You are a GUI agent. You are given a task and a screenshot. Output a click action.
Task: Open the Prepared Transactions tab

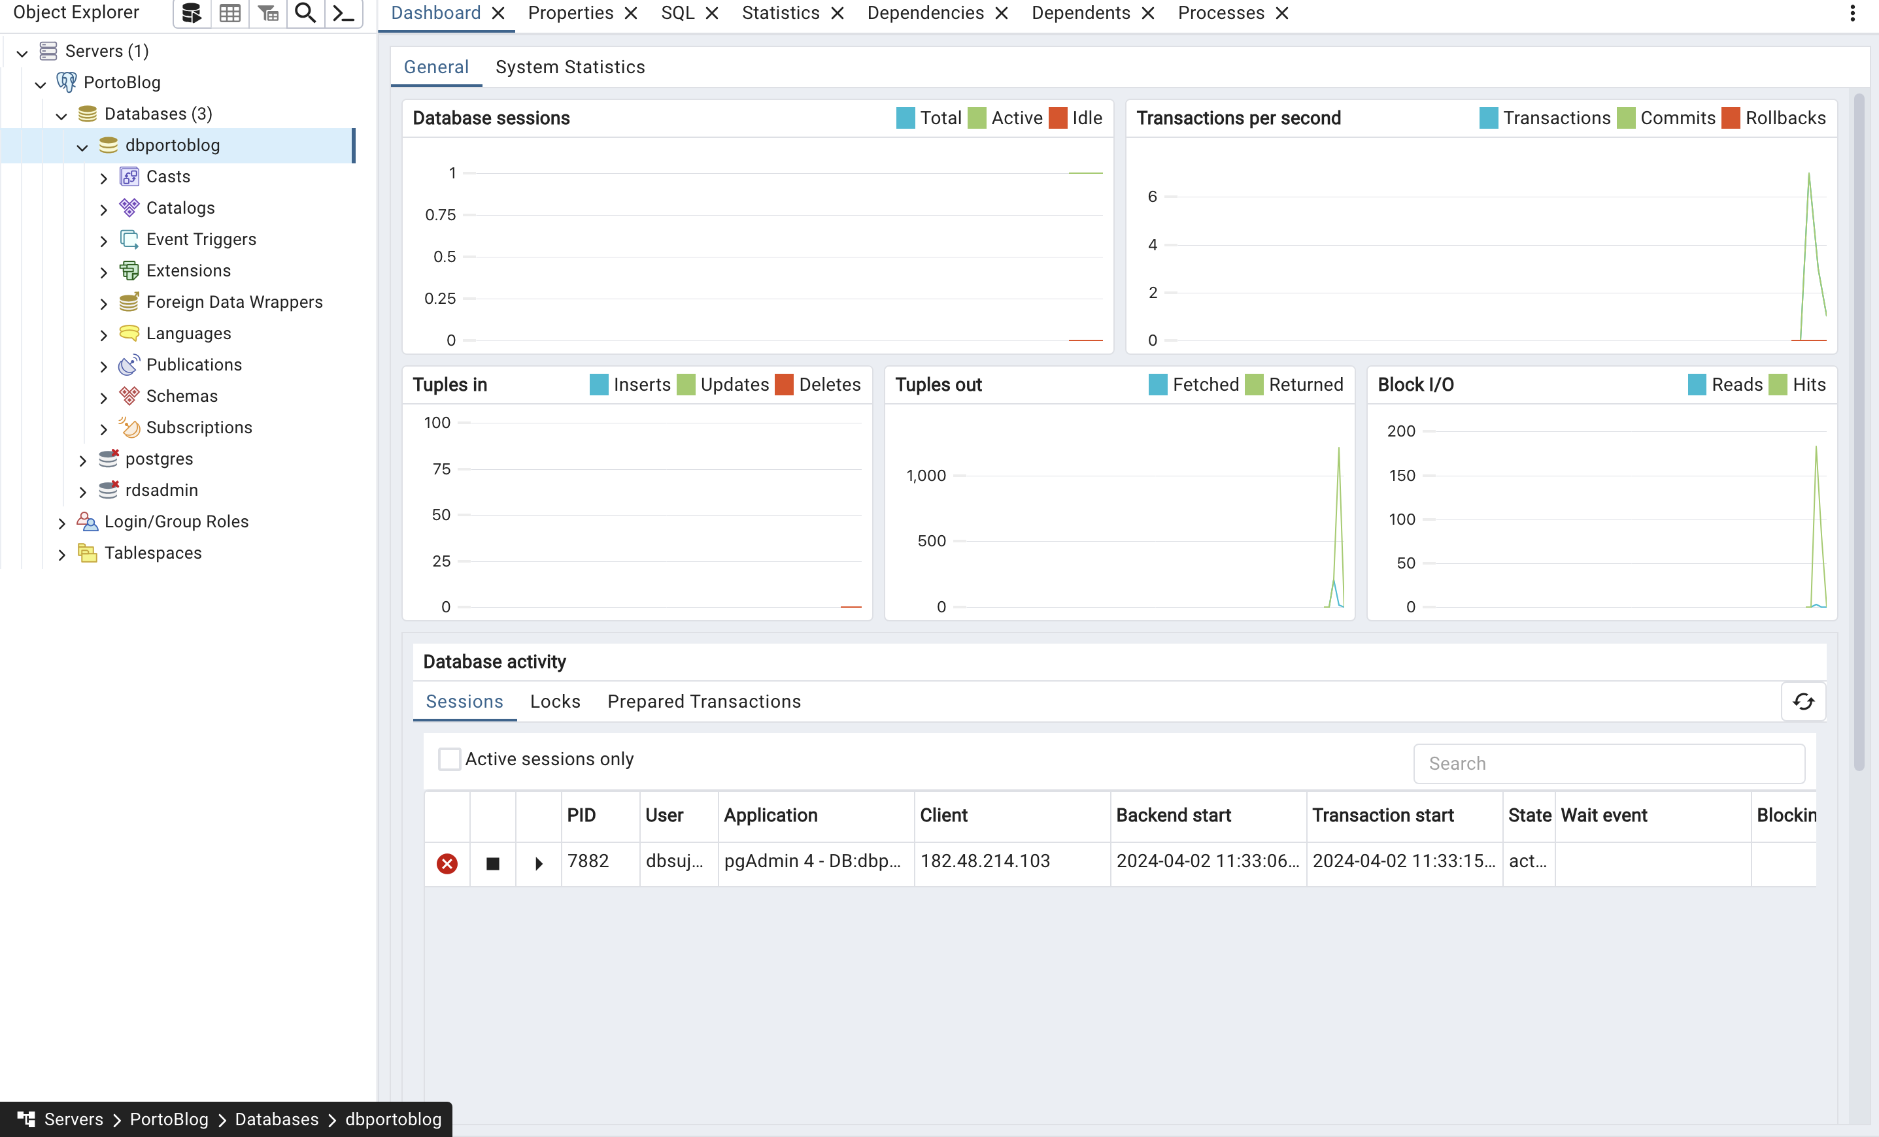click(x=704, y=701)
